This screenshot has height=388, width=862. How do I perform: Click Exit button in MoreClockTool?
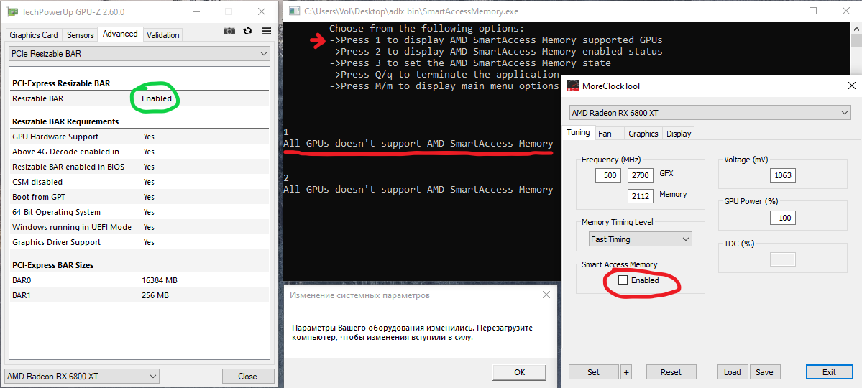click(829, 372)
